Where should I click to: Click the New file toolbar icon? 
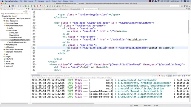point(1,6)
